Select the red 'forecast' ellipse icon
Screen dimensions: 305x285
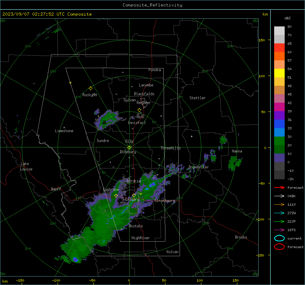pos(279,247)
